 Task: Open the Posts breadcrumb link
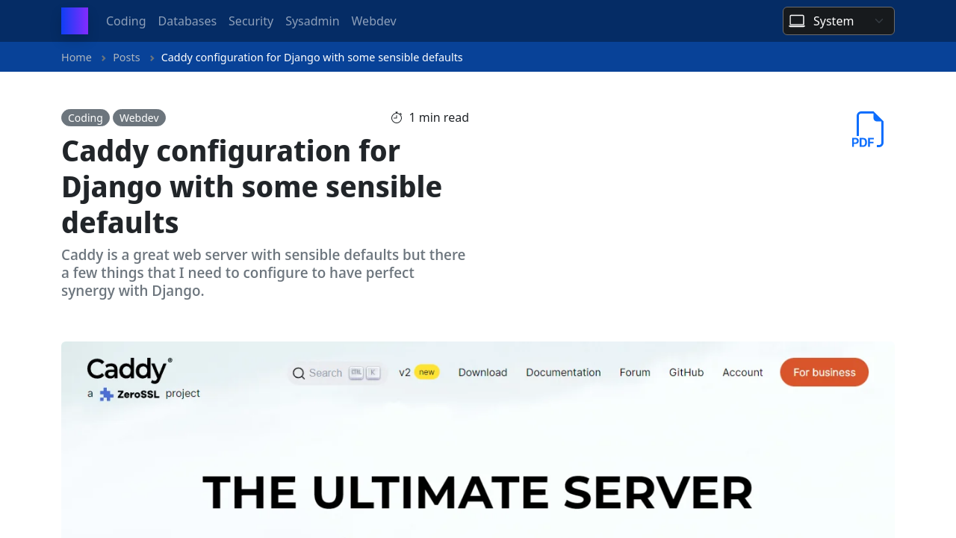(126, 57)
